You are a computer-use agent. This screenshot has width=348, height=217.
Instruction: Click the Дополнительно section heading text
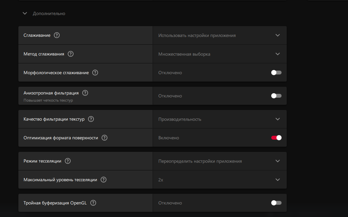(x=49, y=14)
